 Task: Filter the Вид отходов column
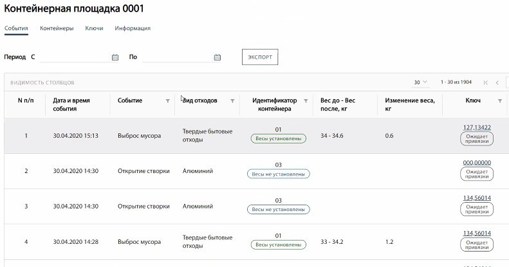coord(232,101)
